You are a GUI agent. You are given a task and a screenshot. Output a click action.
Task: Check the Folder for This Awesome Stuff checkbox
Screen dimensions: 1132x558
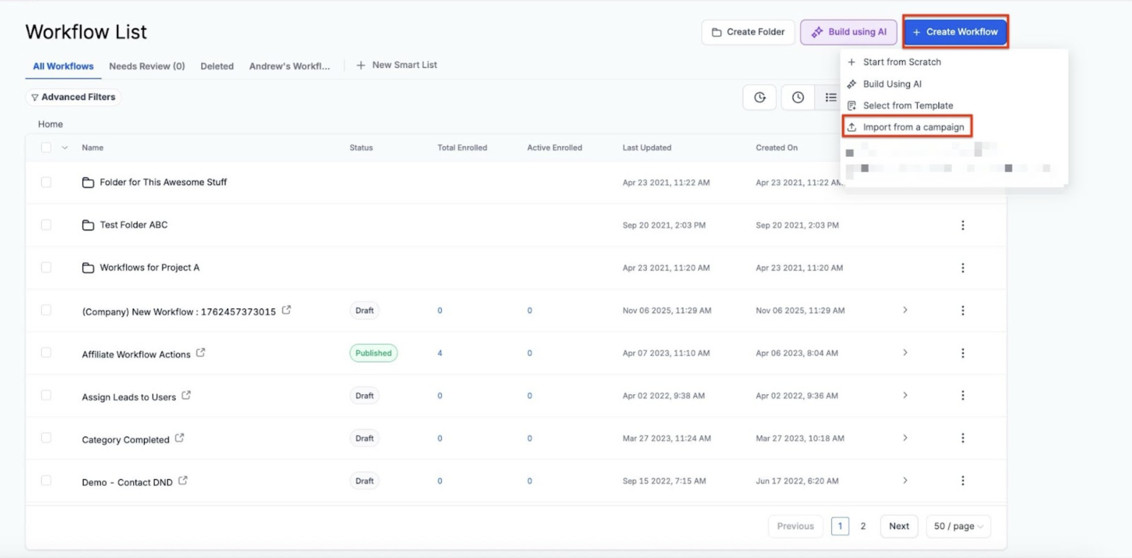tap(46, 182)
